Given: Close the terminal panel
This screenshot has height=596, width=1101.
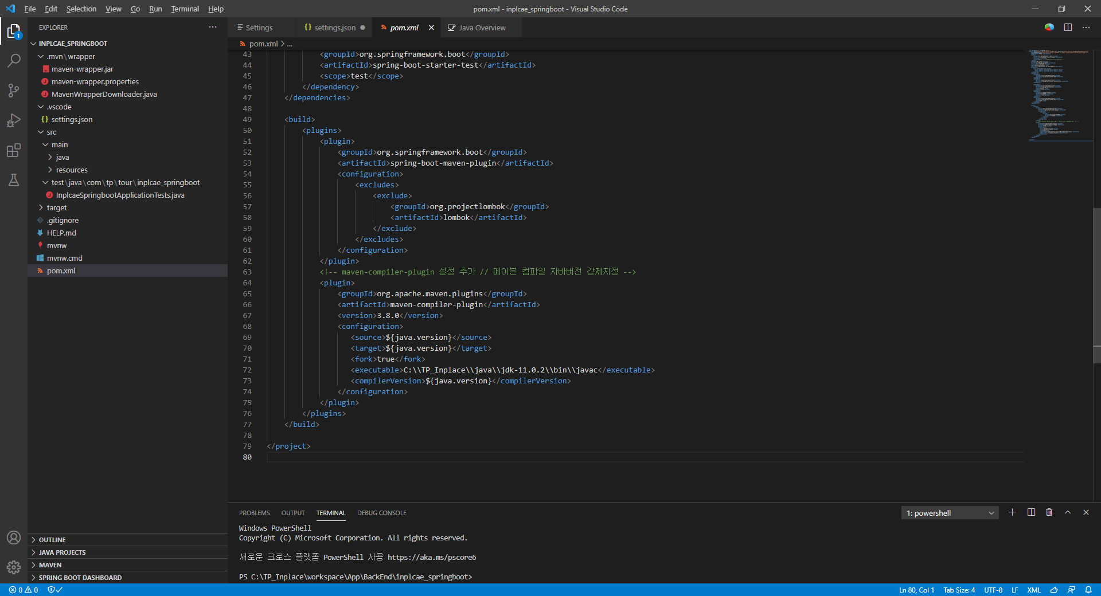Looking at the screenshot, I should (x=1086, y=512).
